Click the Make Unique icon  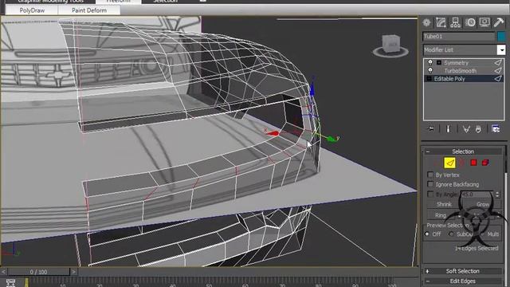point(466,129)
